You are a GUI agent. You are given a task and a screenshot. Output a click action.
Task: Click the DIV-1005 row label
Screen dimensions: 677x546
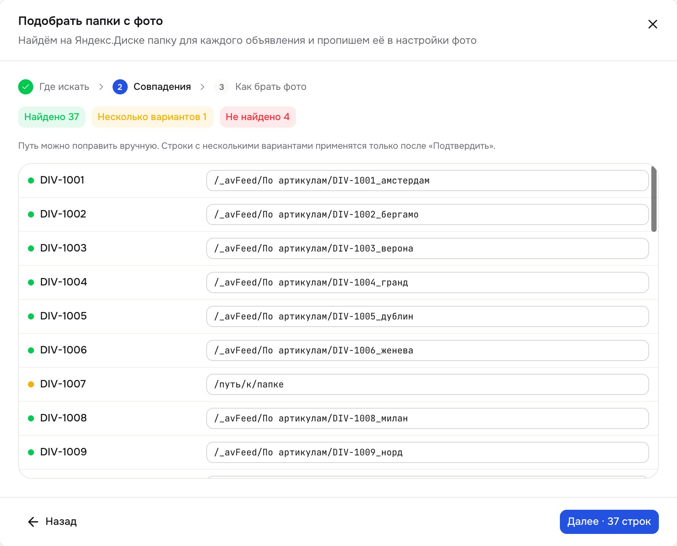[63, 316]
